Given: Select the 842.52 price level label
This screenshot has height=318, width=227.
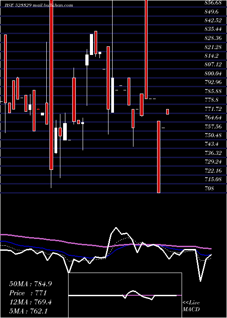Looking at the screenshot, I should point(213,20).
